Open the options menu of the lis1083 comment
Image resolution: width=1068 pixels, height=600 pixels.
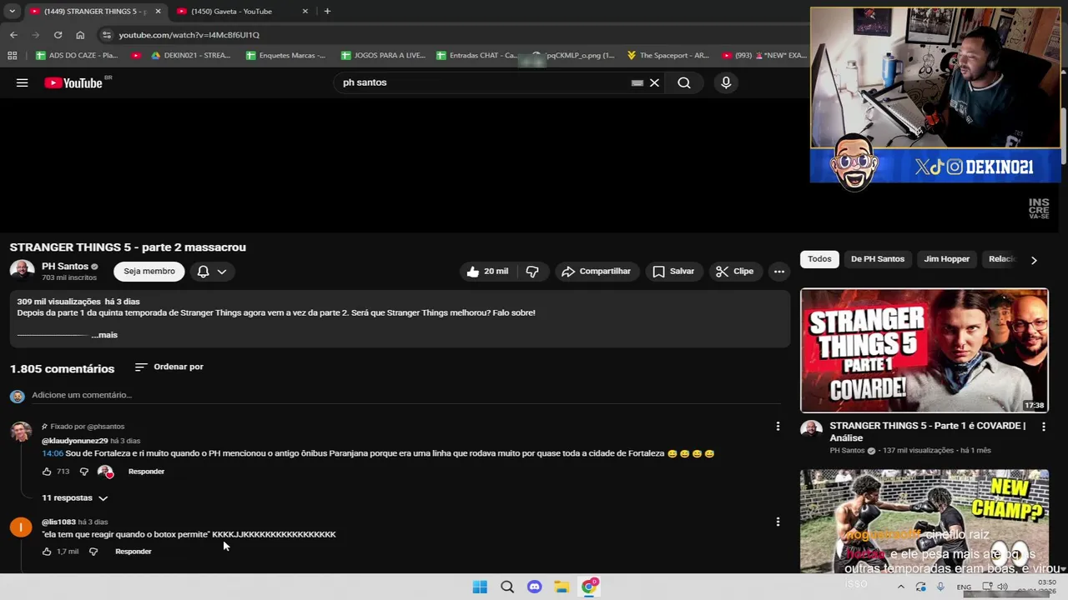coord(778,522)
